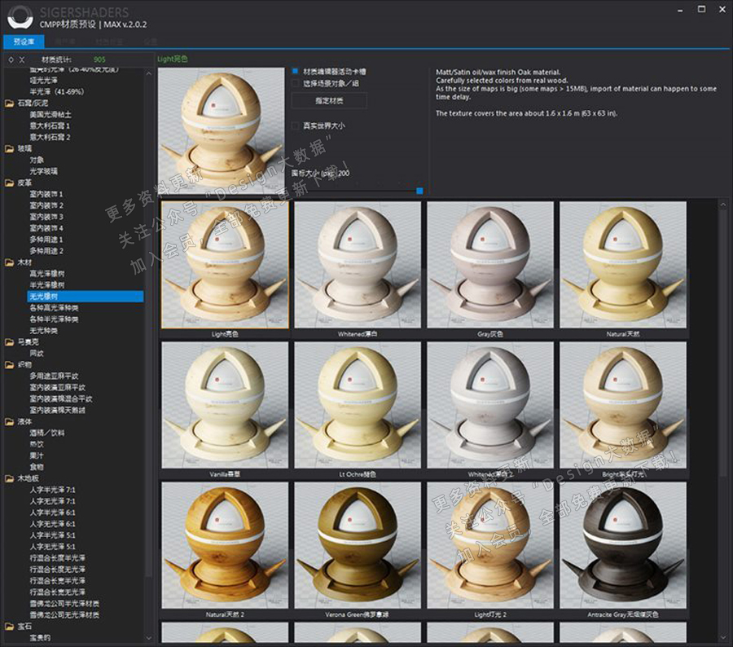Click the expand-all diamond icon above tree

coord(10,60)
